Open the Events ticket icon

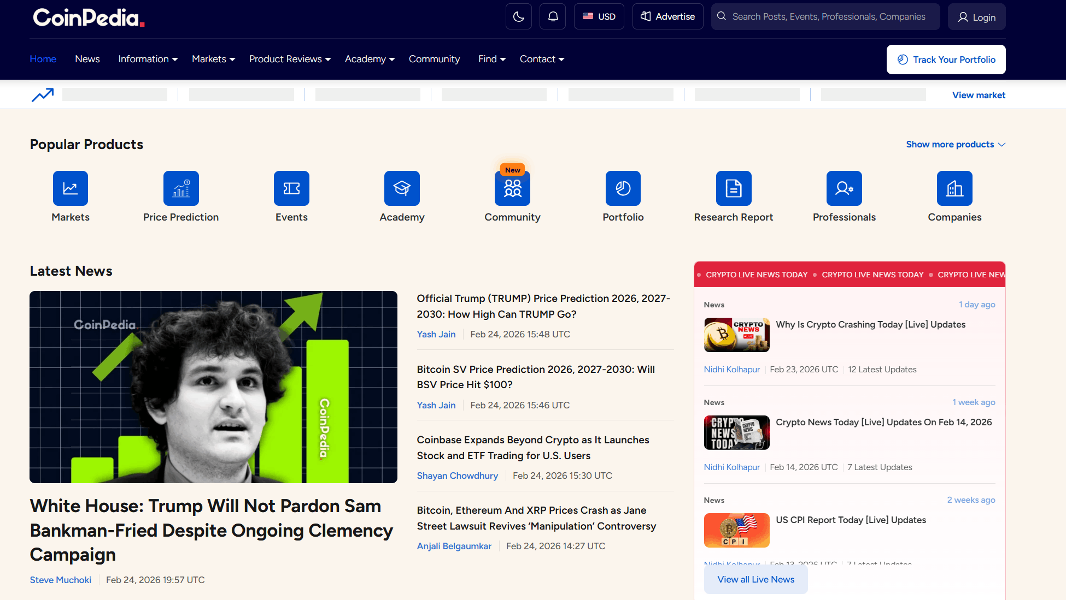click(291, 188)
